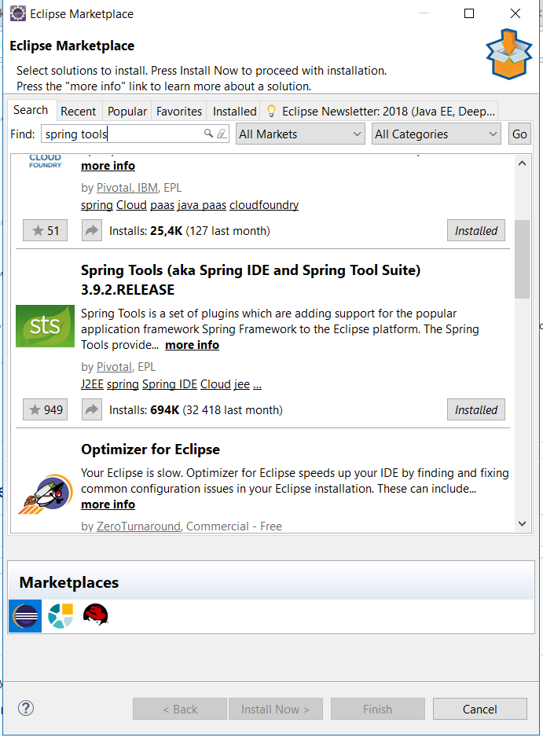Open more info link for Optimizer for Eclipse
Image resolution: width=543 pixels, height=741 pixels.
pos(108,504)
